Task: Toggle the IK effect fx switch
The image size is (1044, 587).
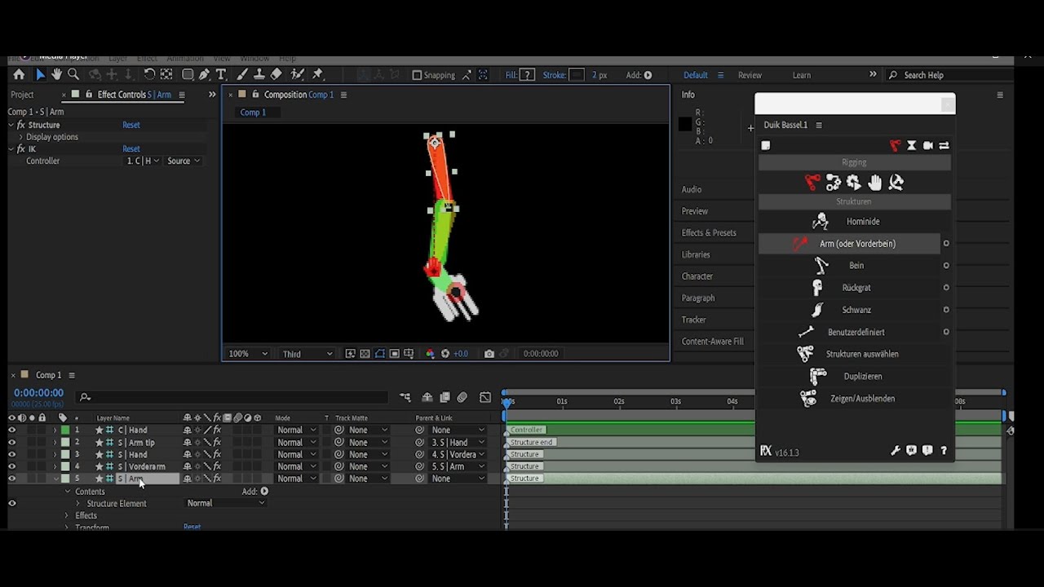Action: tap(21, 149)
